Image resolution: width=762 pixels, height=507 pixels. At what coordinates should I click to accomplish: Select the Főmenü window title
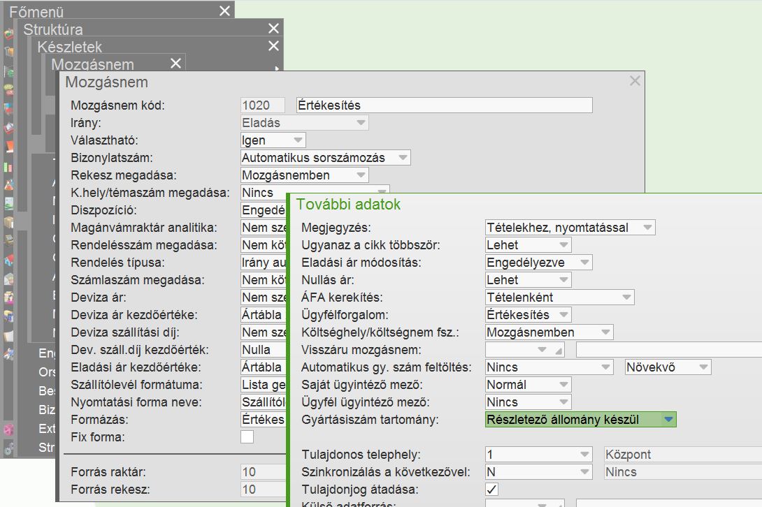[x=36, y=11]
